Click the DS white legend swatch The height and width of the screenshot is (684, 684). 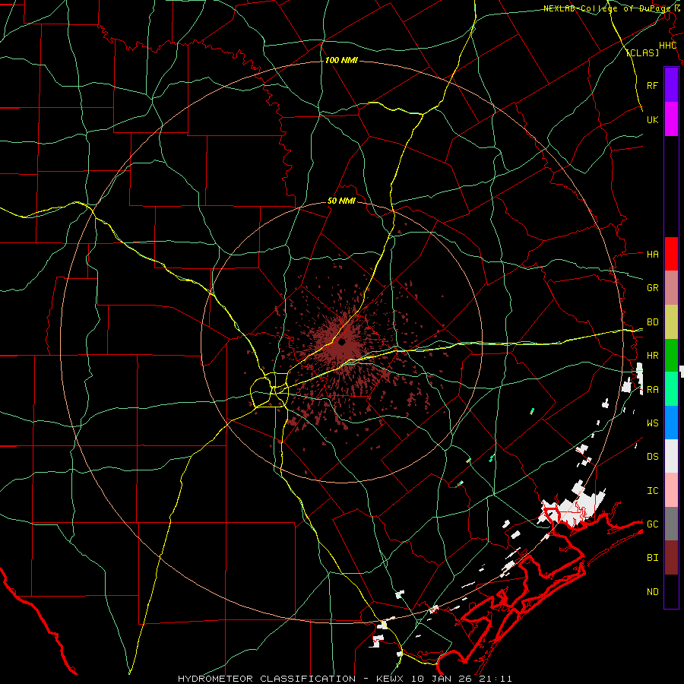pyautogui.click(x=671, y=456)
